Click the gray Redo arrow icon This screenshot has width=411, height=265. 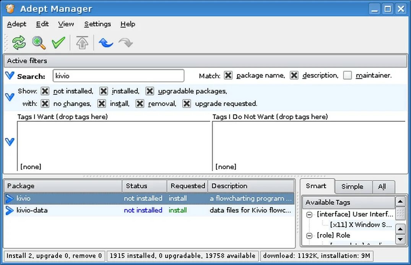pos(126,43)
